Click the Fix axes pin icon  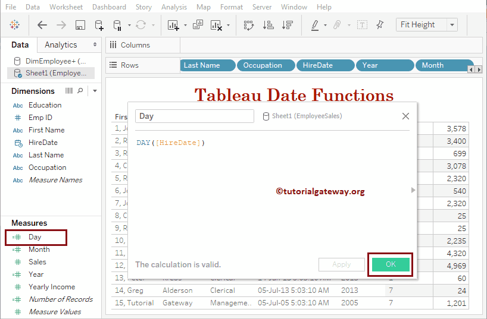(380, 25)
